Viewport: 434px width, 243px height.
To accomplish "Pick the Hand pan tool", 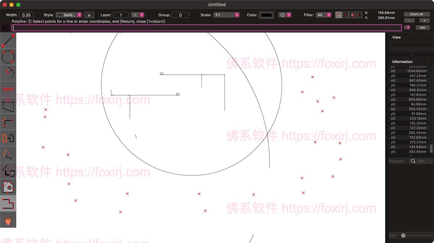I will click(8, 219).
